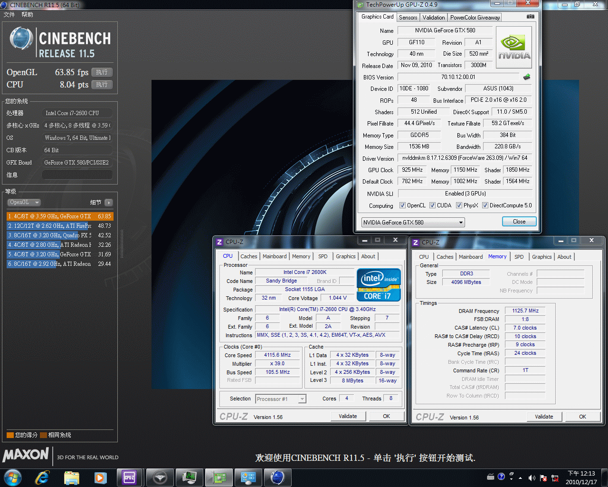Select ranking row 6 with score 29.44
Image resolution: width=608 pixels, height=487 pixels.
[x=60, y=264]
